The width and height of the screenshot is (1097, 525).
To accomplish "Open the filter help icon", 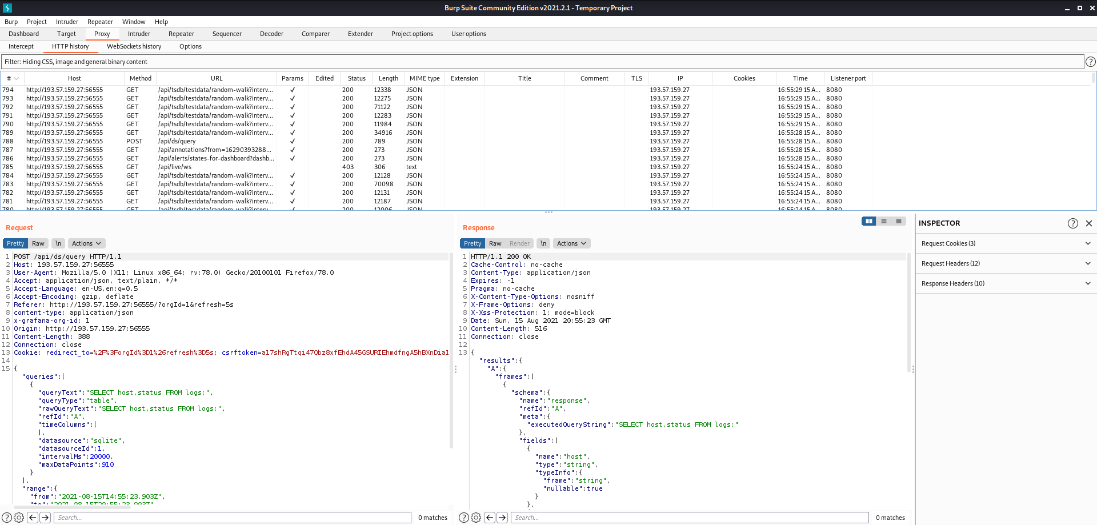I will point(1090,62).
